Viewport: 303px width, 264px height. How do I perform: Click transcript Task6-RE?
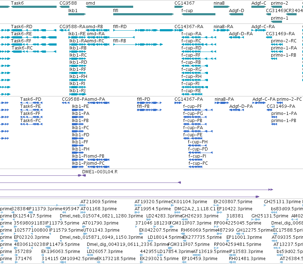tap(34, 37)
